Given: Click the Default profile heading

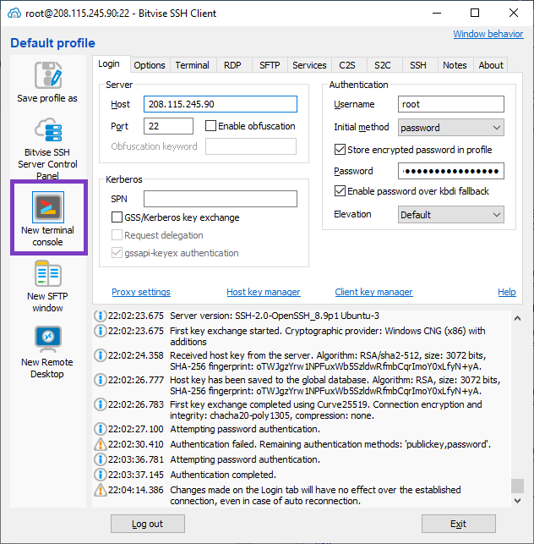Looking at the screenshot, I should [52, 43].
